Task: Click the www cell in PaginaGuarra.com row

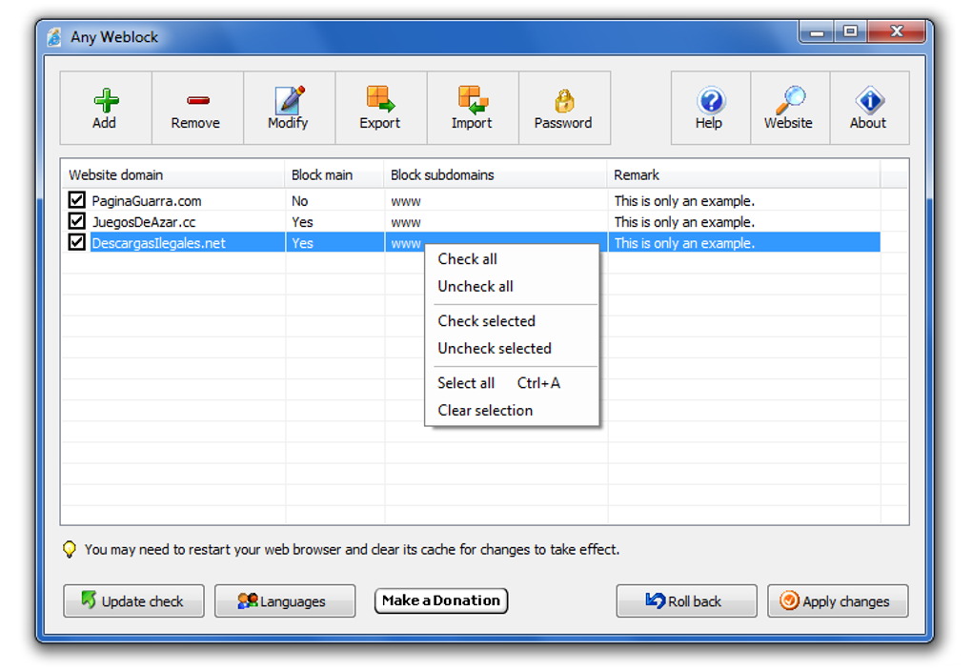Action: pyautogui.click(x=406, y=201)
